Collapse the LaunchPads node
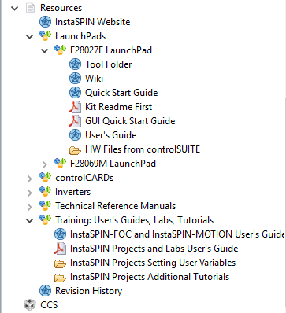Image resolution: width=286 pixels, height=313 pixels. click(x=29, y=36)
